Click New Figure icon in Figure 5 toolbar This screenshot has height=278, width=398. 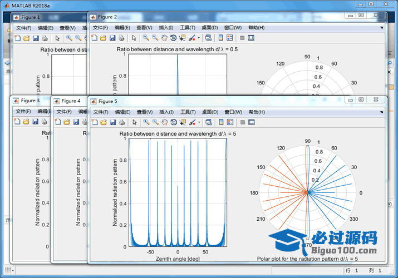click(95, 122)
